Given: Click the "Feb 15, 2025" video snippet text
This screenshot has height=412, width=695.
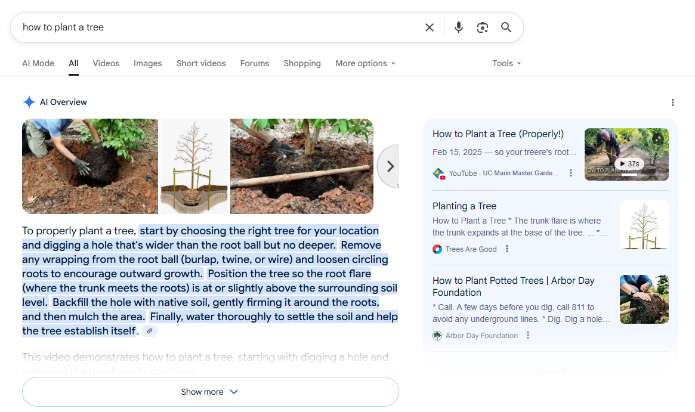Looking at the screenshot, I should tap(505, 153).
